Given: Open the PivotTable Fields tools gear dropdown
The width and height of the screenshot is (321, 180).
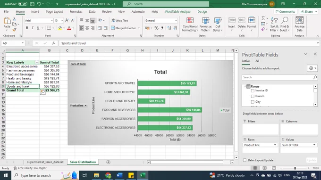Looking at the screenshot, I should 312,68.
